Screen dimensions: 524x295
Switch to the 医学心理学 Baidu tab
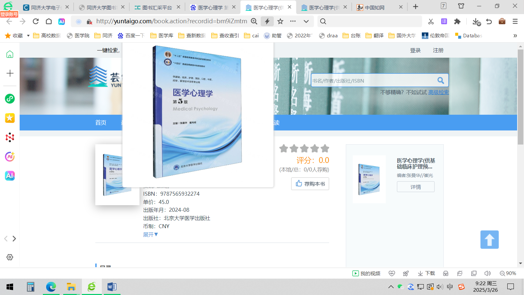tap(213, 7)
